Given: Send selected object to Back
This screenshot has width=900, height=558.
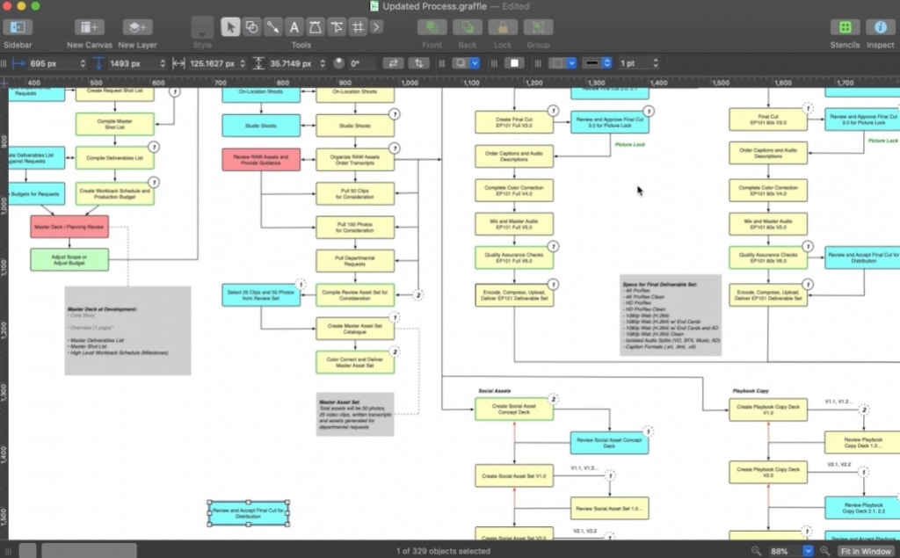Looking at the screenshot, I should (x=468, y=27).
